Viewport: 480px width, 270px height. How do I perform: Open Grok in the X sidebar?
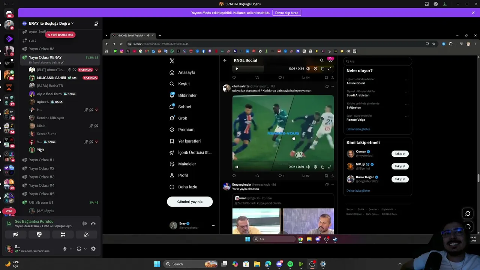tap(178, 118)
